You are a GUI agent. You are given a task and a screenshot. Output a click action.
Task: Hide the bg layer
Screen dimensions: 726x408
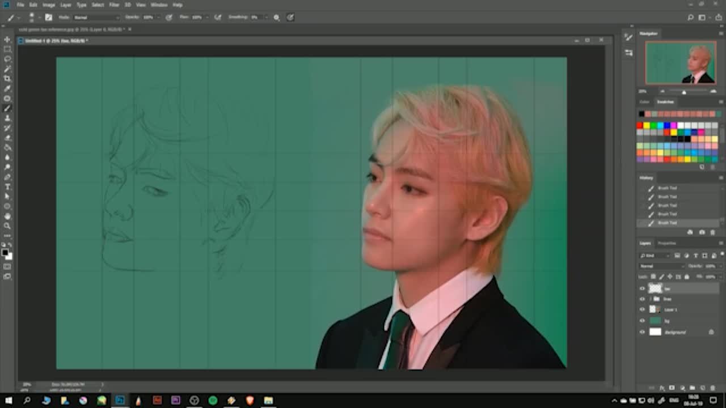[x=643, y=321]
